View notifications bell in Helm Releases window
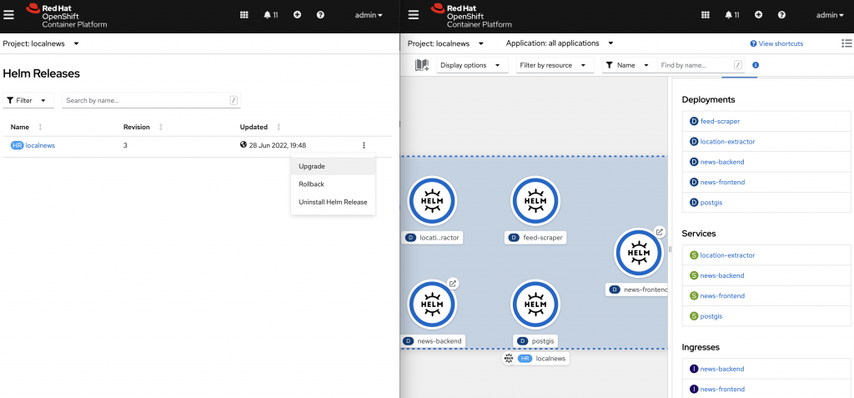854x398 pixels. coord(271,15)
